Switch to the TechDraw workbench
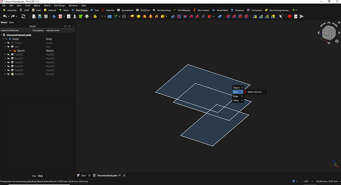The image size is (341, 185). pos(143,10)
